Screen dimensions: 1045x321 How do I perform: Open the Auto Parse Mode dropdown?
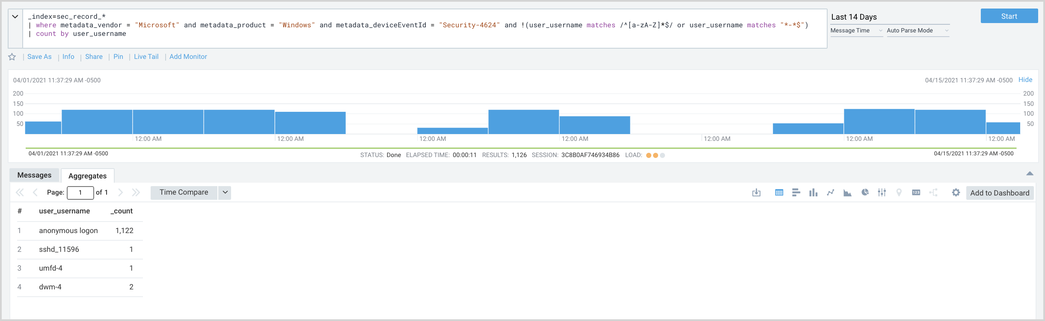pyautogui.click(x=917, y=31)
